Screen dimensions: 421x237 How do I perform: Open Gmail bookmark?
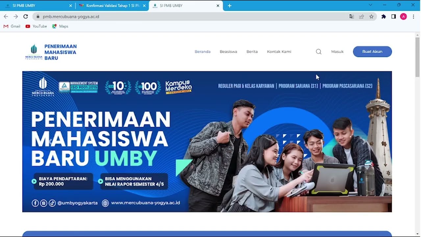12,26
